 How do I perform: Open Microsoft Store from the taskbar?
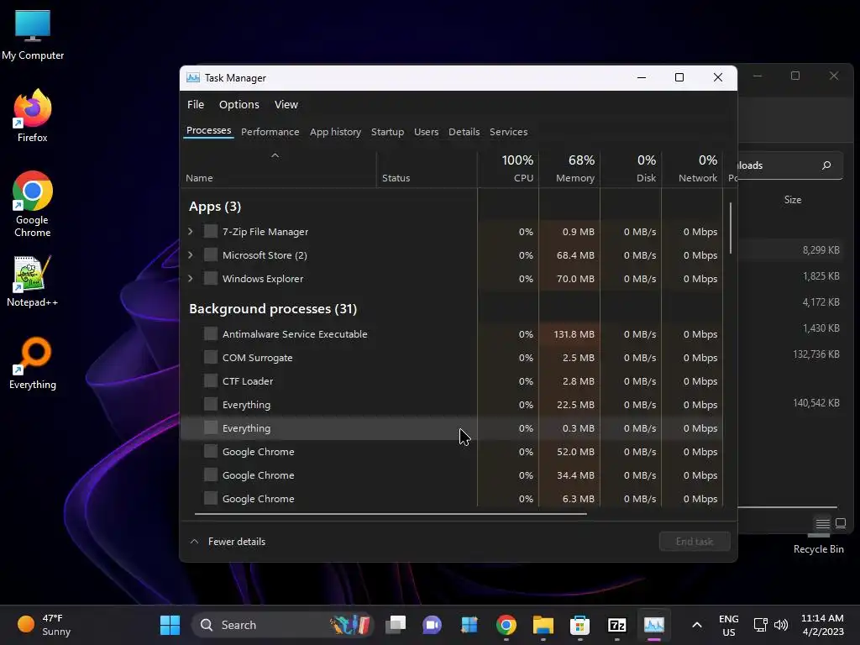(579, 625)
